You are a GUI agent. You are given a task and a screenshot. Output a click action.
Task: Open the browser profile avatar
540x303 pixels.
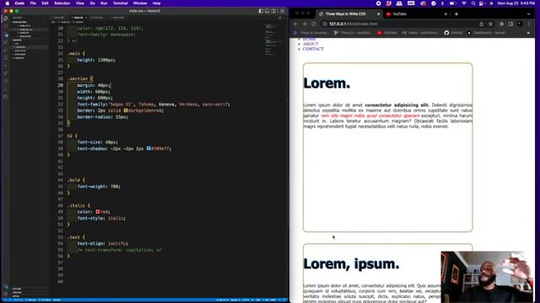pyautogui.click(x=520, y=24)
